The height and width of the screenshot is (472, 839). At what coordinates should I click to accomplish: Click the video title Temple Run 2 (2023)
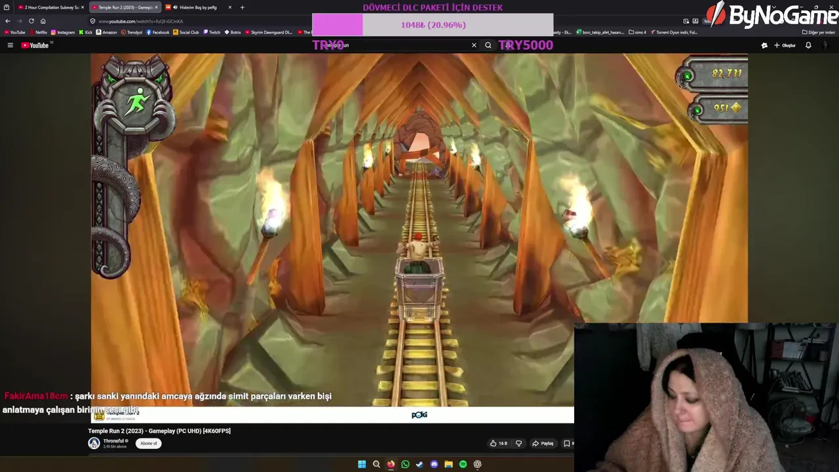tap(159, 431)
